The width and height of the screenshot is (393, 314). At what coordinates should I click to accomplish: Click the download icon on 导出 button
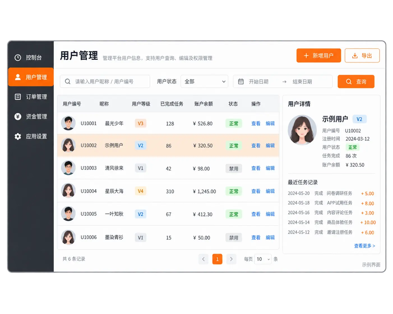click(x=355, y=56)
